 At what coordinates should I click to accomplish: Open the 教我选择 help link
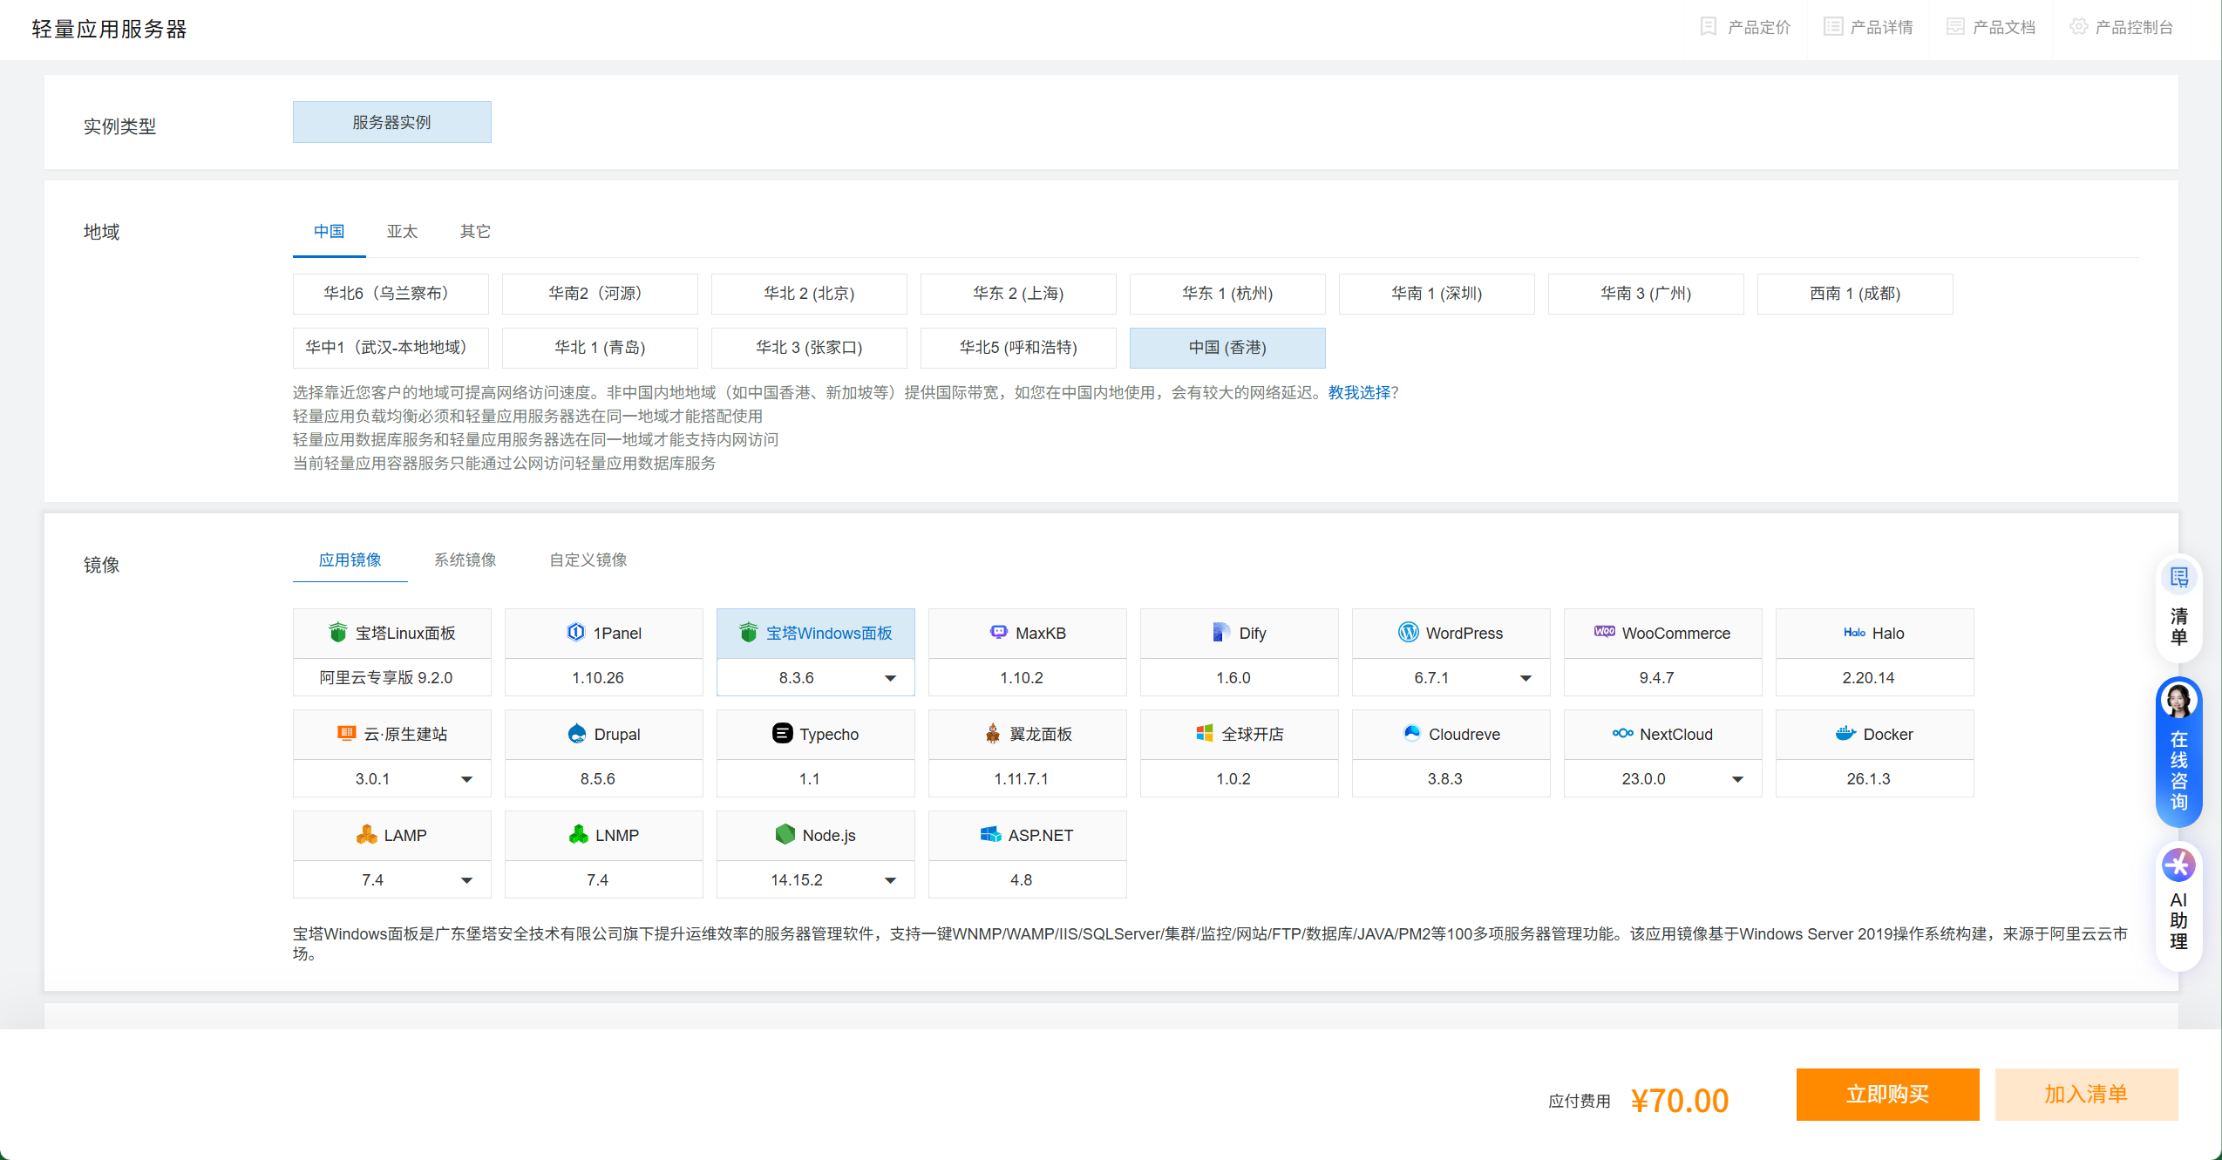(1358, 392)
